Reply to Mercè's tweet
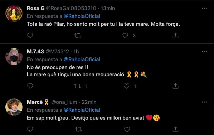 point(30,129)
